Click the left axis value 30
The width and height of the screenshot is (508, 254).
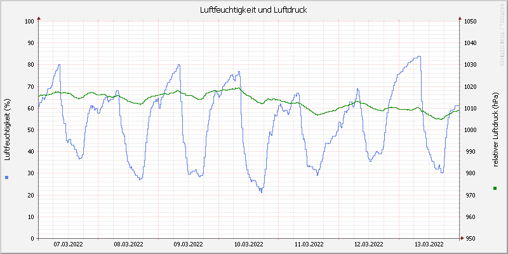pos(30,173)
